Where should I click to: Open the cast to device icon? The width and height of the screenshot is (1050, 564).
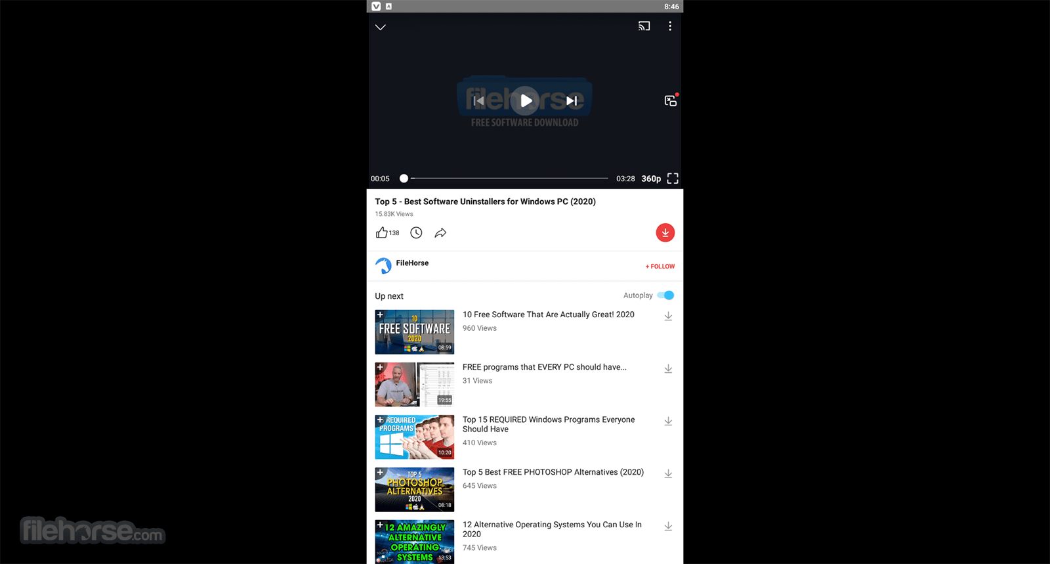click(644, 26)
